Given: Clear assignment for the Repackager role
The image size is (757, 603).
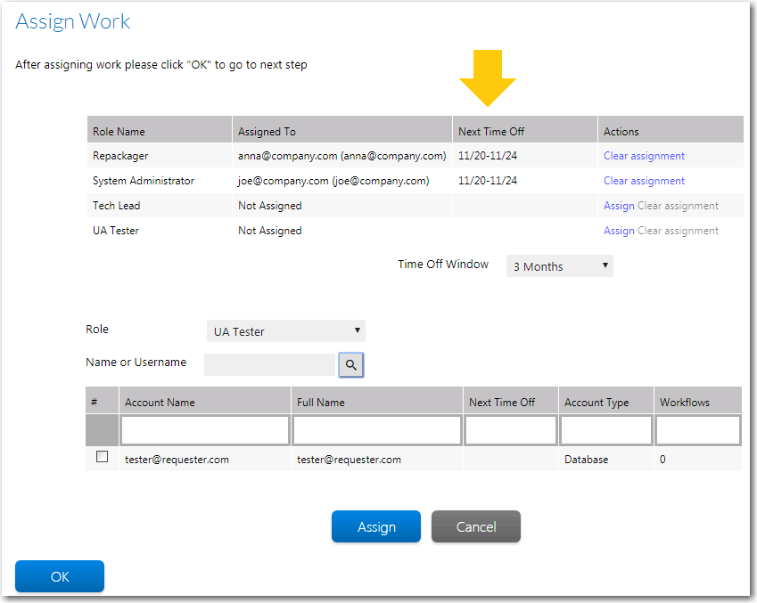Looking at the screenshot, I should 644,155.
